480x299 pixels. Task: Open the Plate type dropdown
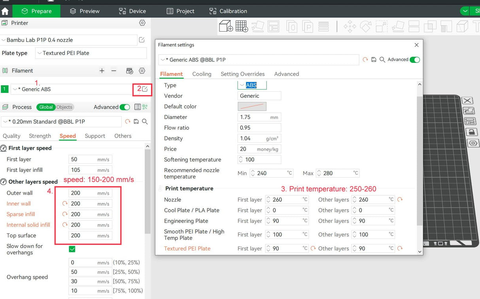(x=91, y=53)
